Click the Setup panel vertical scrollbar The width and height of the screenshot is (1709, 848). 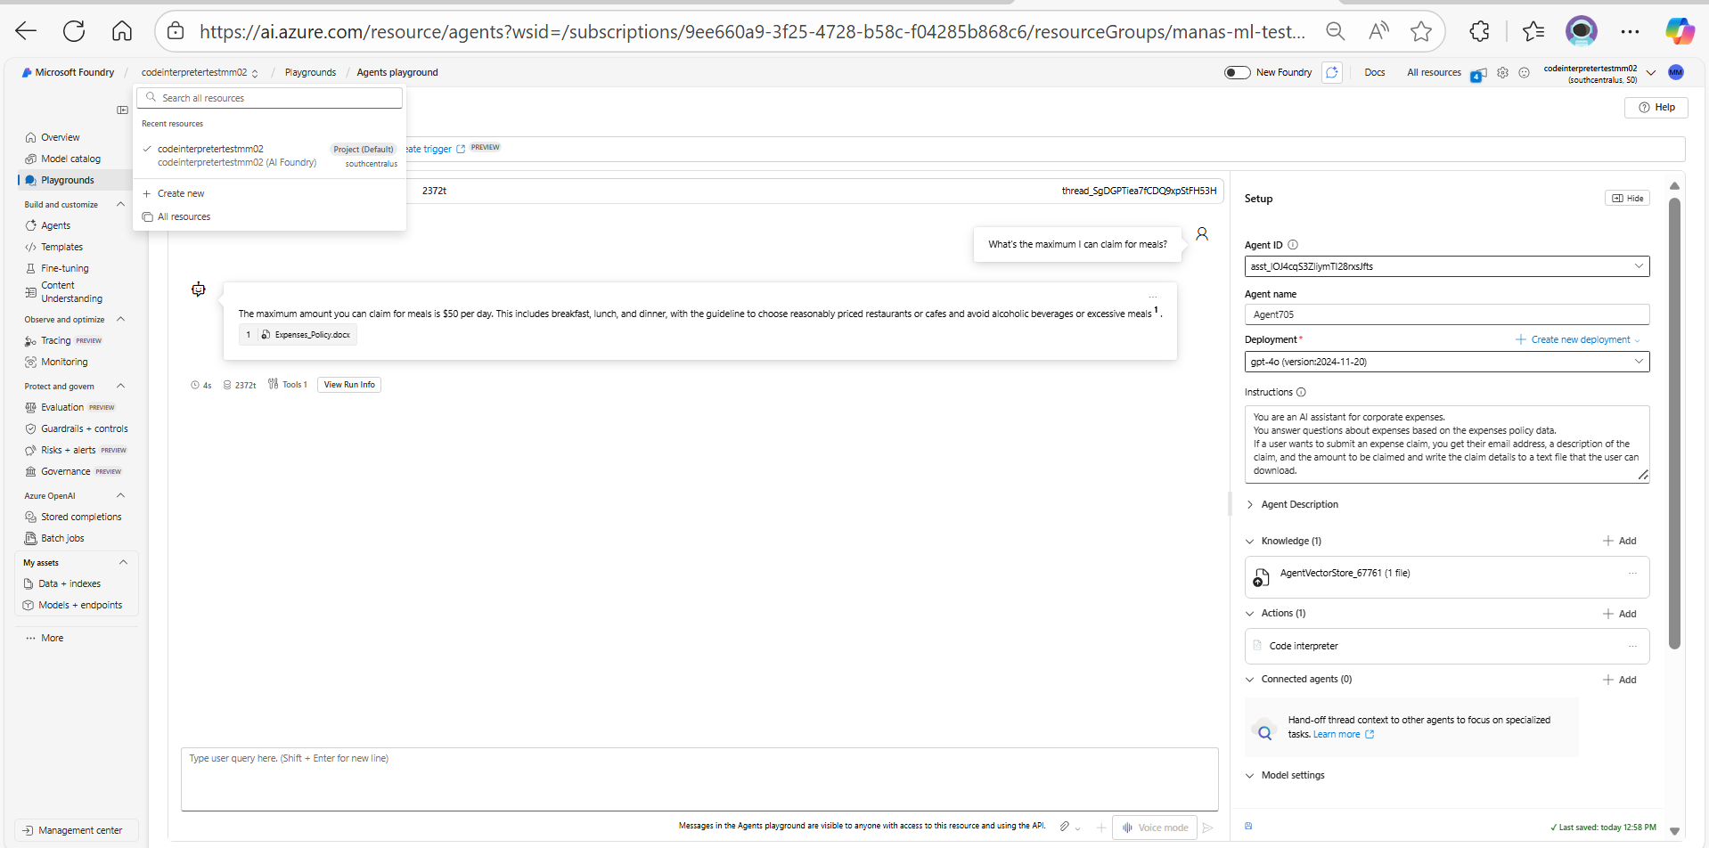click(x=1674, y=424)
